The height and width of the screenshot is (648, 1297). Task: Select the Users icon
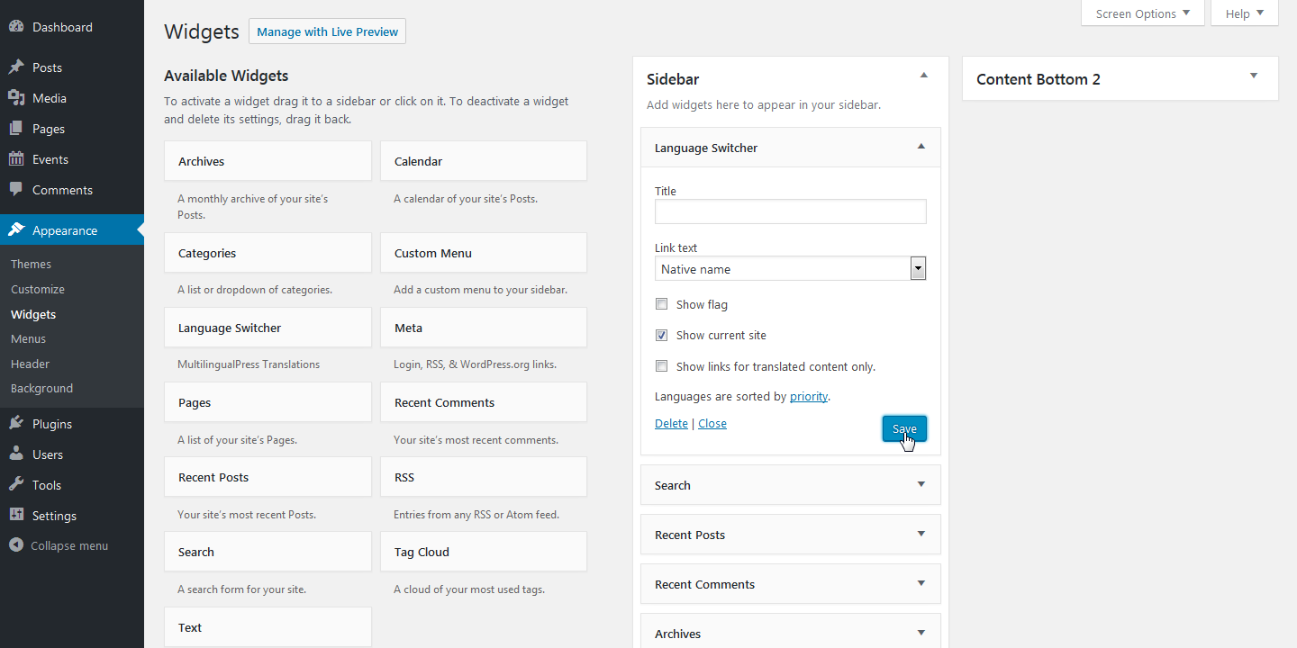tap(18, 454)
